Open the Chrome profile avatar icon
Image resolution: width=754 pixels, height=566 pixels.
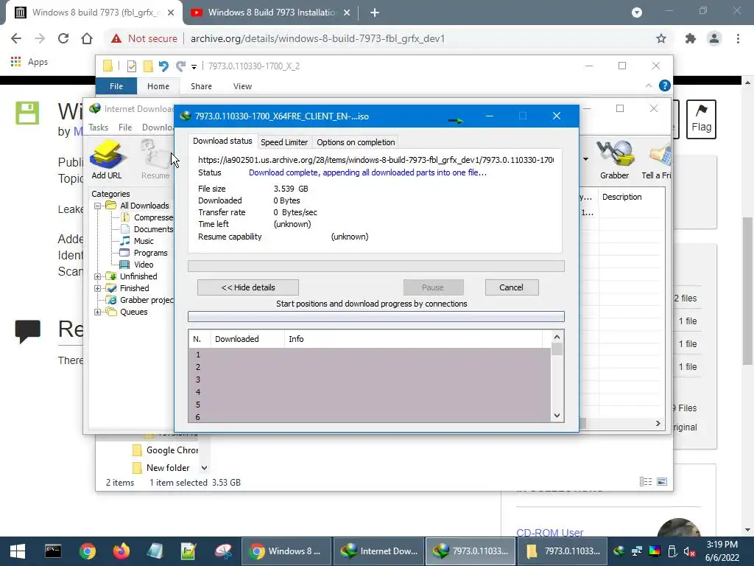714,38
